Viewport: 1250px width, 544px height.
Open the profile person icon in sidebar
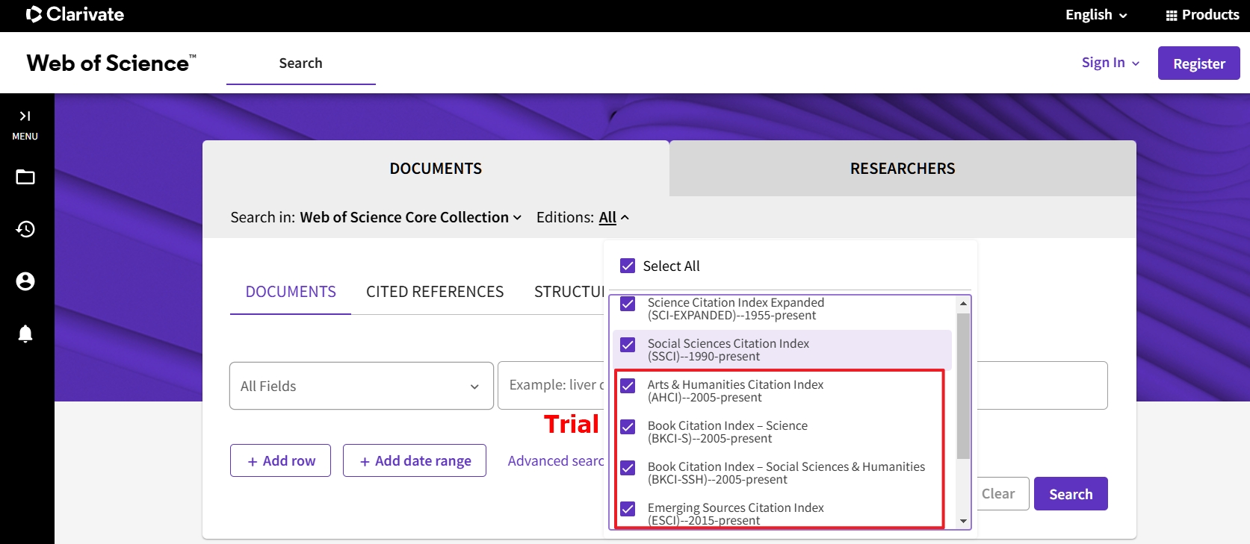point(25,281)
